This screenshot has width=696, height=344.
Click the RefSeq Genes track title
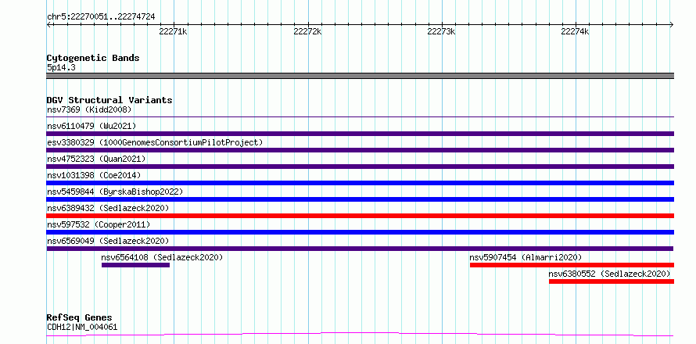pos(79,317)
